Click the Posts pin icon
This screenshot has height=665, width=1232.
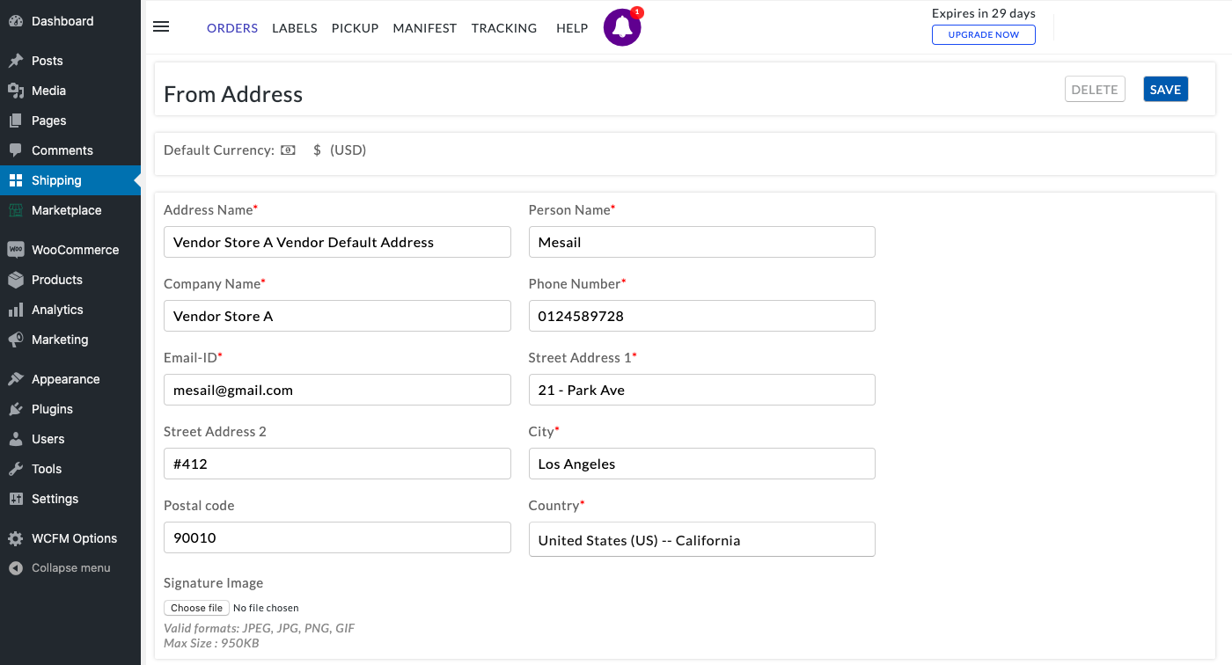[x=16, y=61]
